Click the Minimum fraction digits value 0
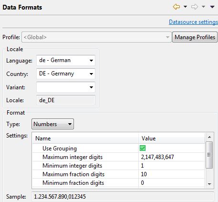Screen dimensions: 218x202 click(142, 183)
